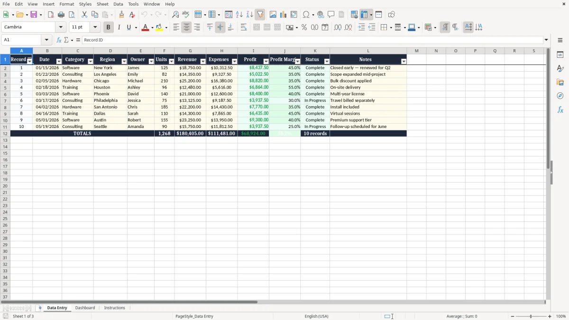Click PageStyle_Data Entry in status bar

coord(194,316)
